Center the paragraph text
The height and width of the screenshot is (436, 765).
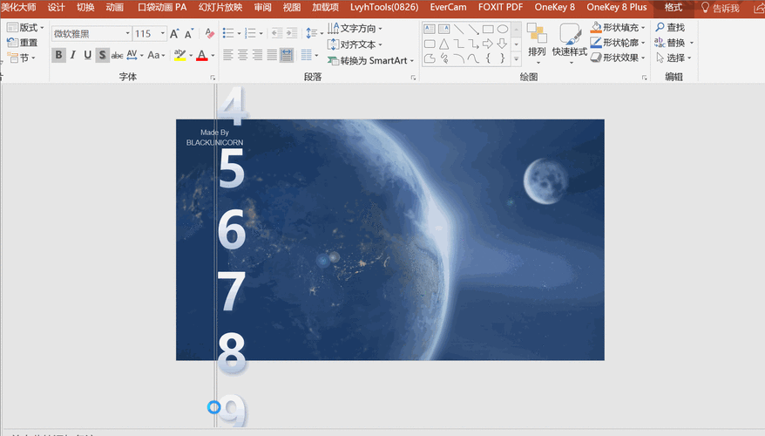point(242,55)
